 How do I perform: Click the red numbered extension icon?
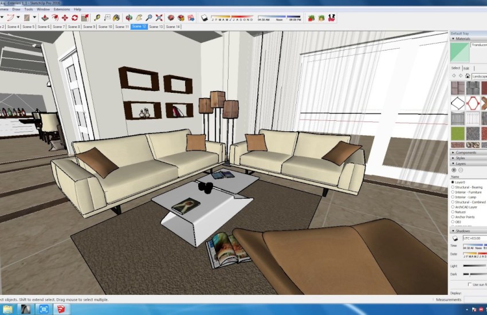tap(332, 18)
